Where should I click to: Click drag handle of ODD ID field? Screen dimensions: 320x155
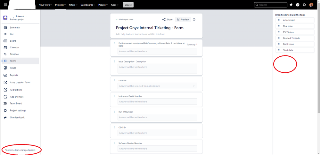coord(114,127)
